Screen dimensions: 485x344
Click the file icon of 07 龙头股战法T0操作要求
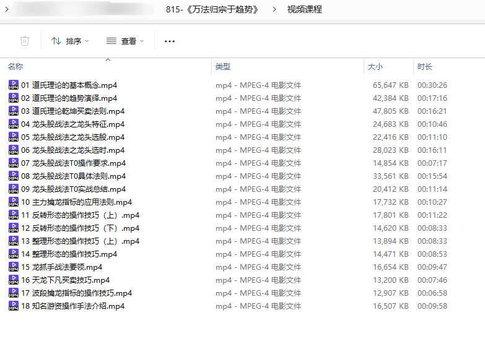pos(14,163)
